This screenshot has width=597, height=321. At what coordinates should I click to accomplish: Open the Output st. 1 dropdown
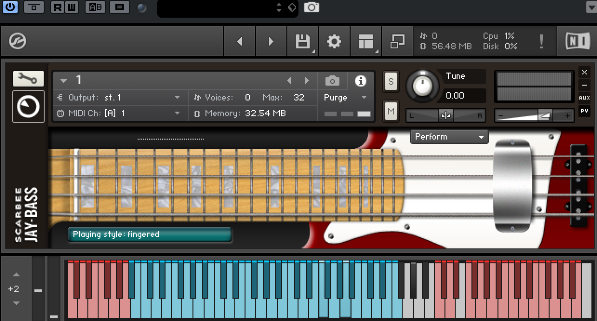tap(177, 98)
